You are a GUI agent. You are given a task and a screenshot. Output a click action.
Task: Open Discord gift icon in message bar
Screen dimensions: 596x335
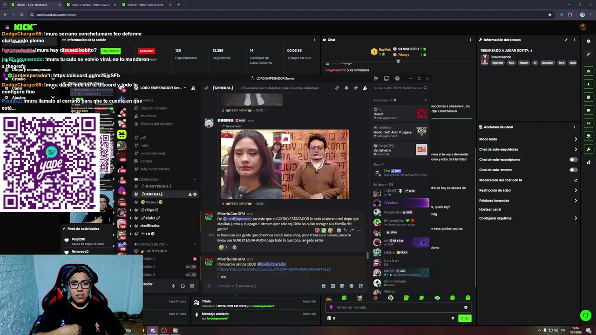pyautogui.click(x=323, y=286)
